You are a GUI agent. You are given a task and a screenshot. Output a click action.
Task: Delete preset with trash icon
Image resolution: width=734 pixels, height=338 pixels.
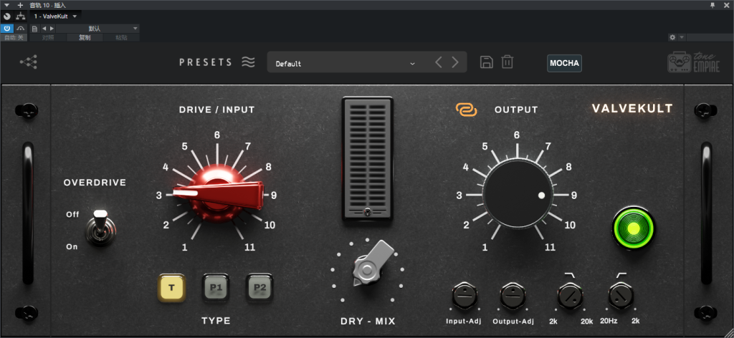pos(507,62)
